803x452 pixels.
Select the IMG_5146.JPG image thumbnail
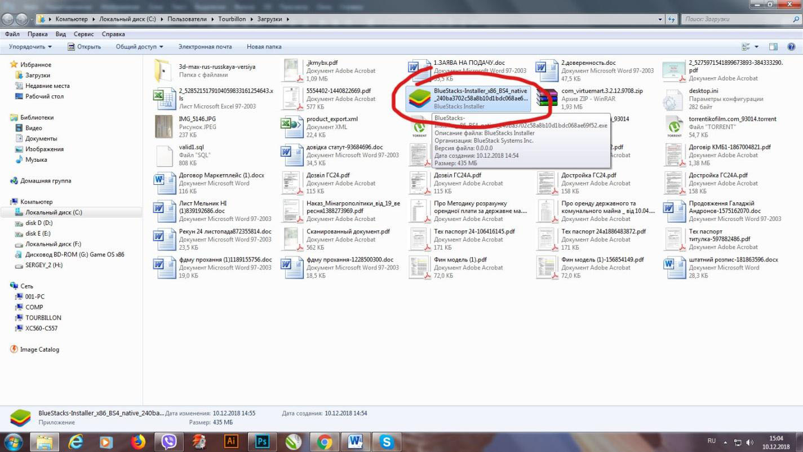(164, 127)
